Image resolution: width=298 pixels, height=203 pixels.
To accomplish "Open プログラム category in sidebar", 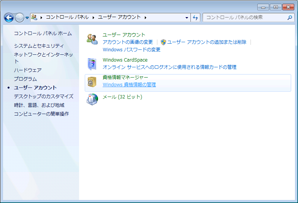I will coord(25,79).
